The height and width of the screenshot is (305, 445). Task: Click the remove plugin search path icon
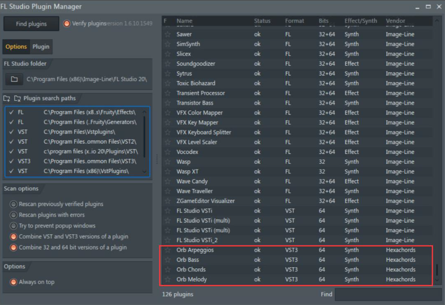17,98
